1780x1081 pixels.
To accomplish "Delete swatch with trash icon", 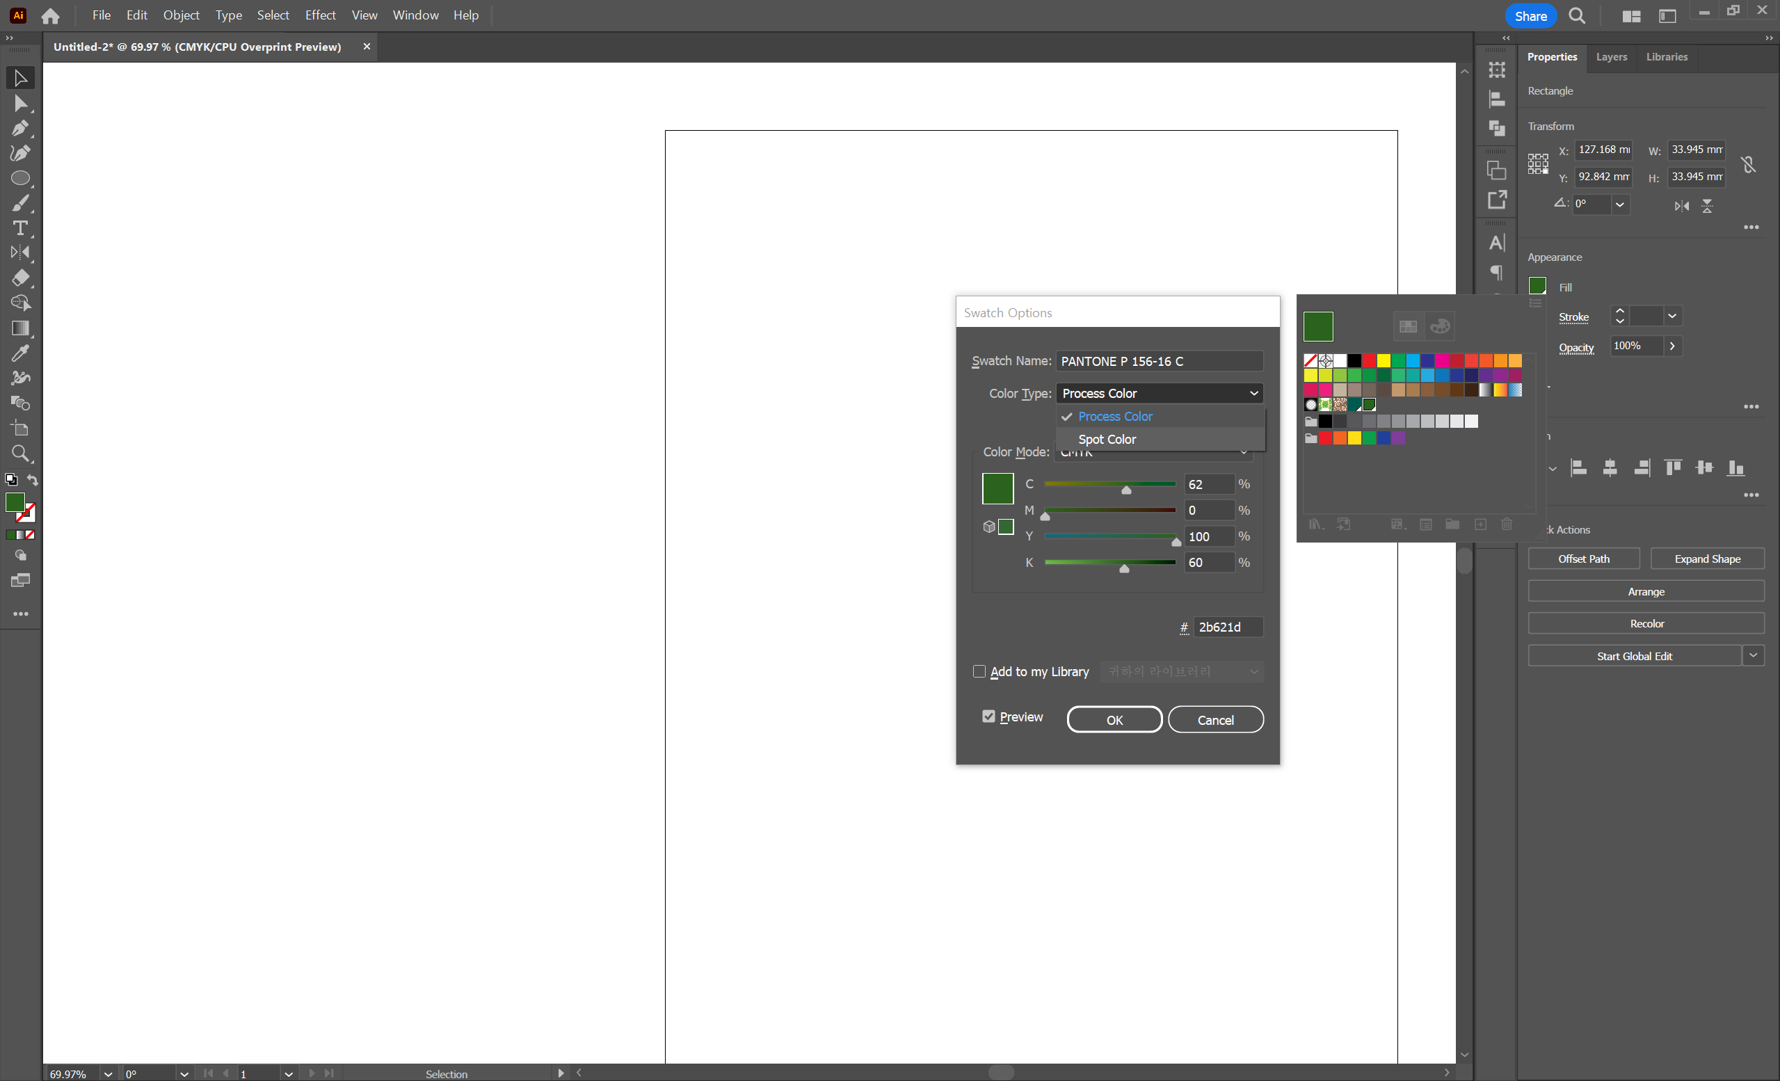I will pos(1506,524).
